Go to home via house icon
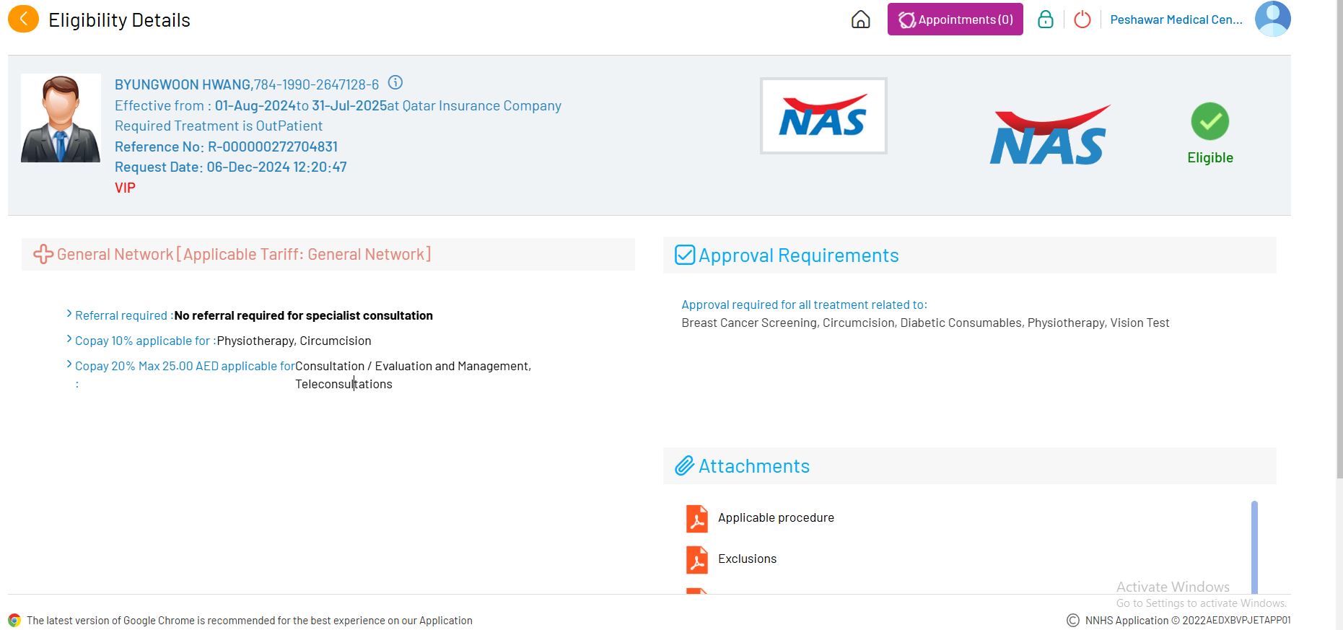This screenshot has width=1343, height=630. tap(860, 19)
